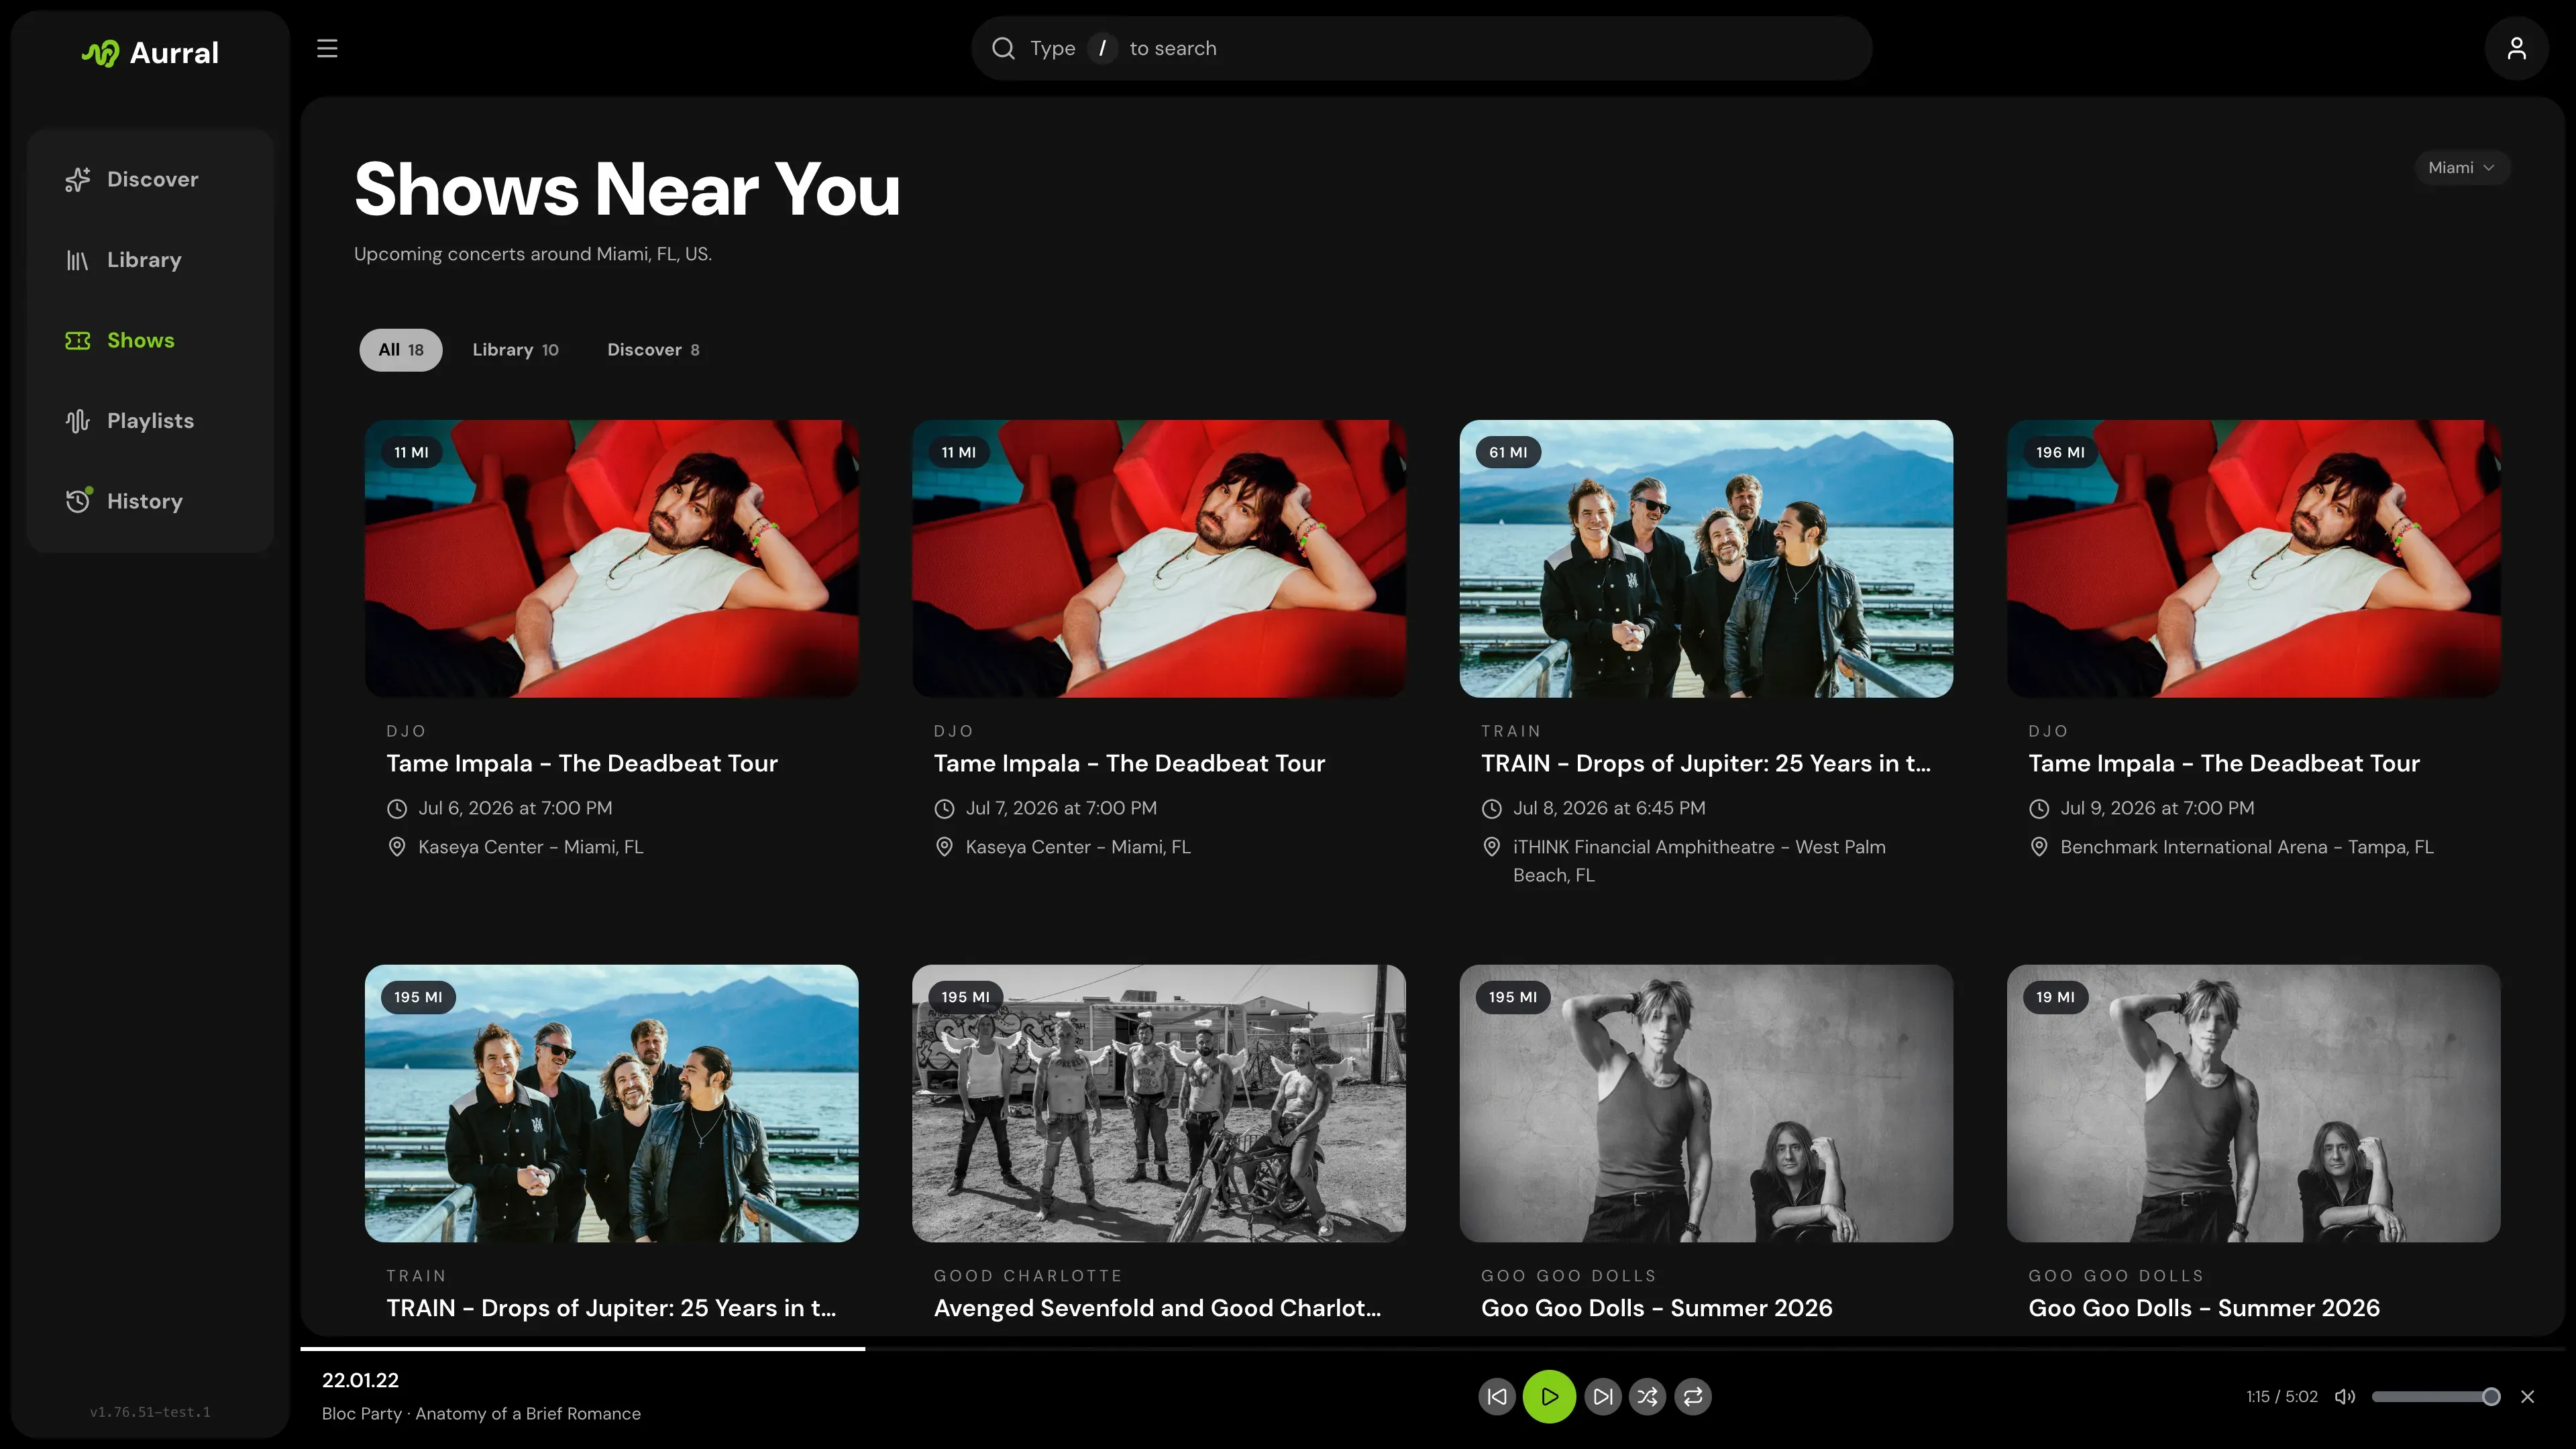
Task: Adjust the volume slider
Action: point(2436,1396)
